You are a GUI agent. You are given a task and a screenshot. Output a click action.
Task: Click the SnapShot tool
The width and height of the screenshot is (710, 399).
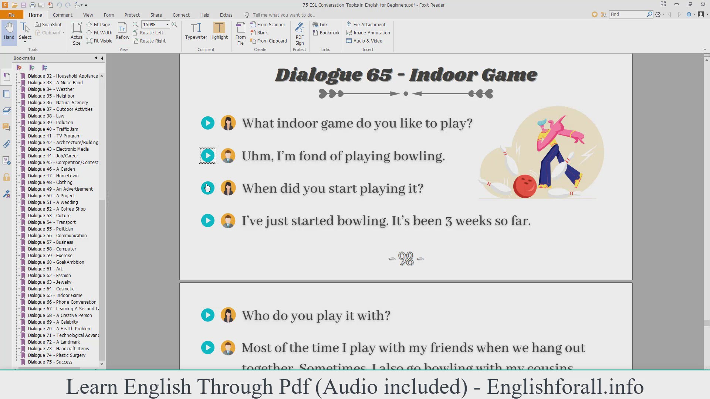click(x=48, y=24)
